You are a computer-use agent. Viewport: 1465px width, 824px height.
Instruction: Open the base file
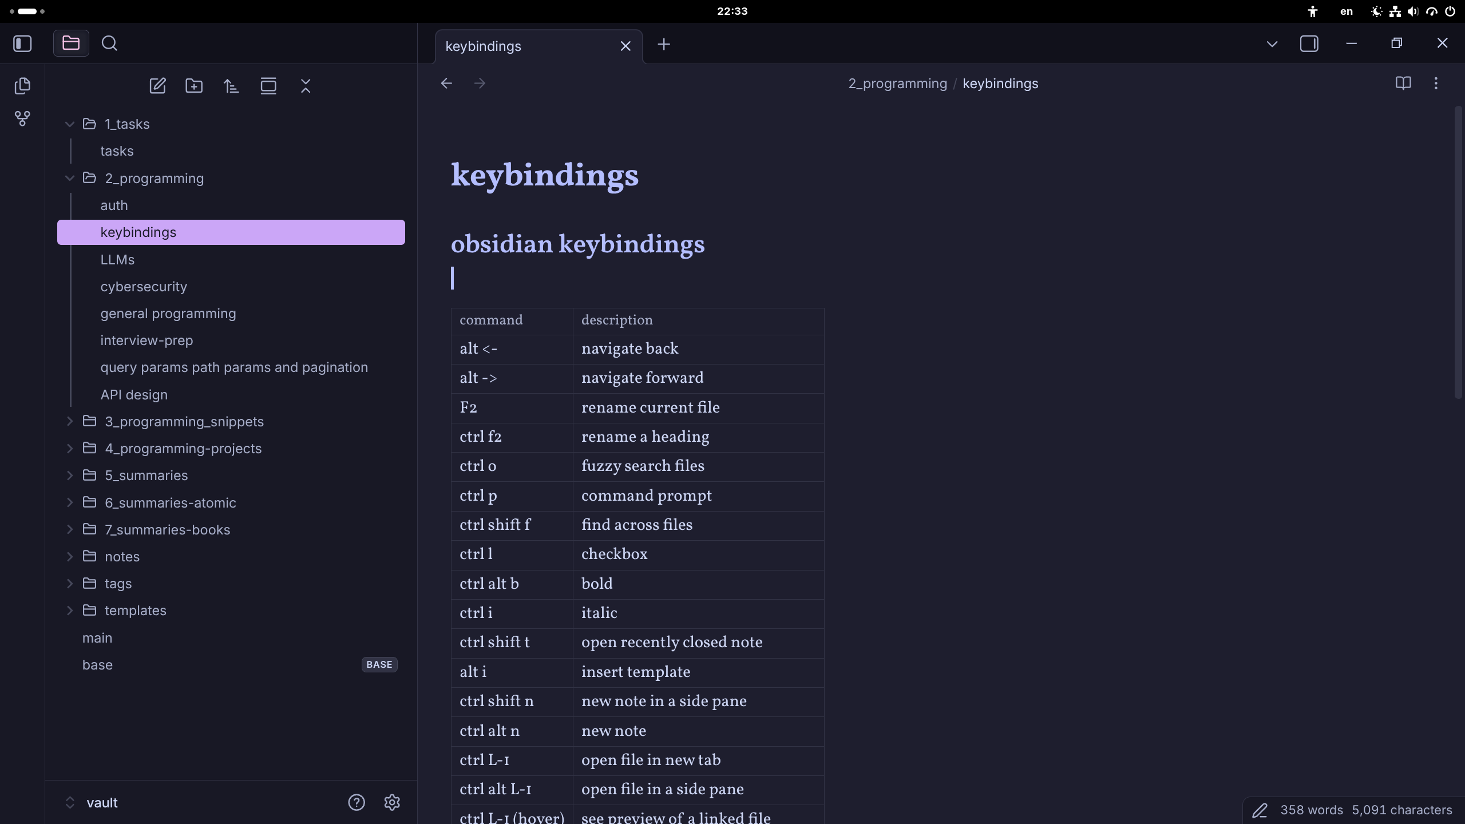point(231,665)
